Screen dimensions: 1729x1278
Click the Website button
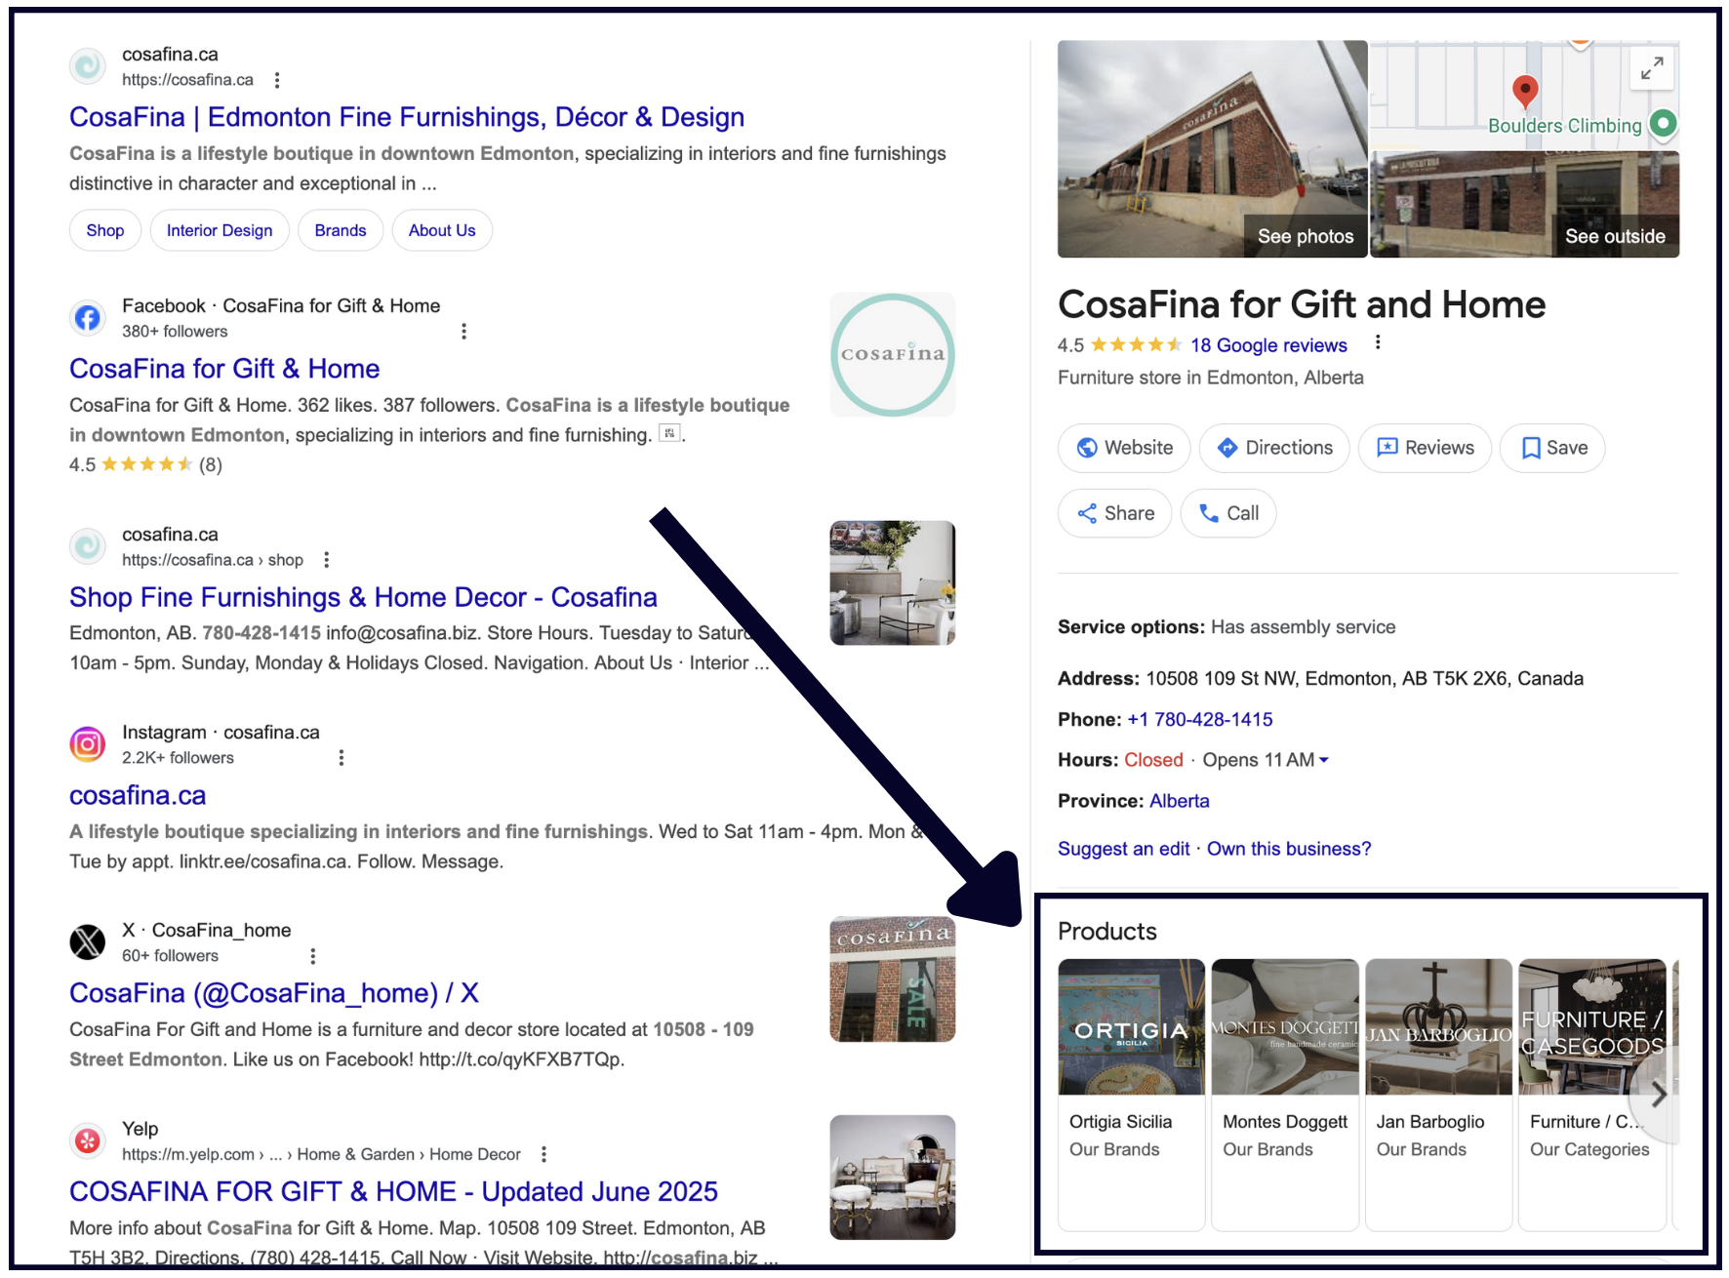tap(1124, 448)
